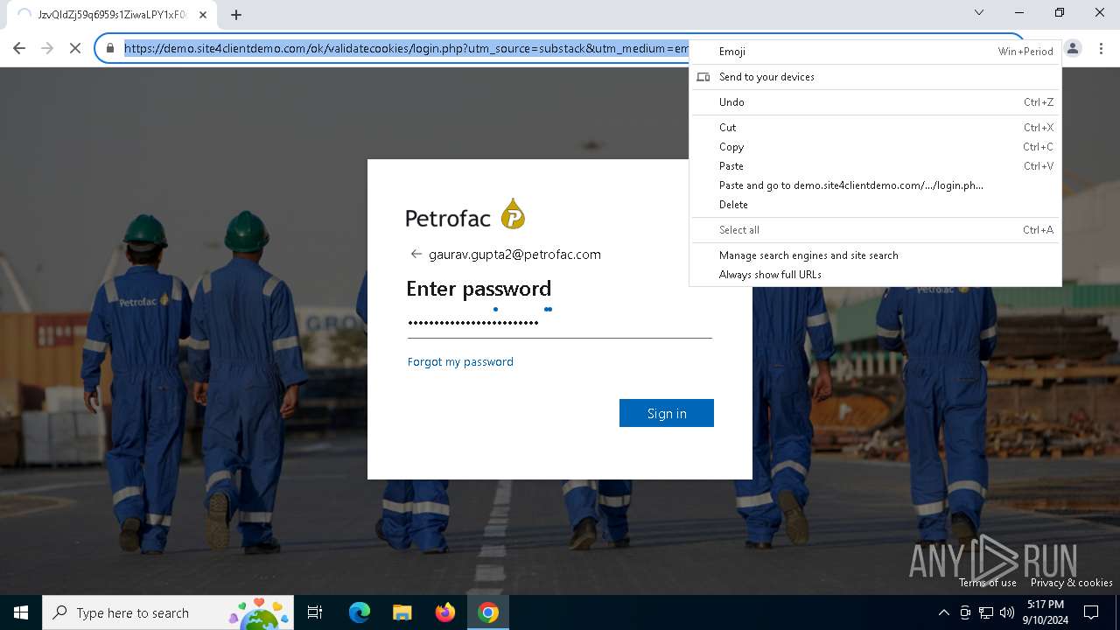Click the gaurav.gupta2@petrofac.com email text
Image resolution: width=1120 pixels, height=630 pixels.
[x=514, y=255]
